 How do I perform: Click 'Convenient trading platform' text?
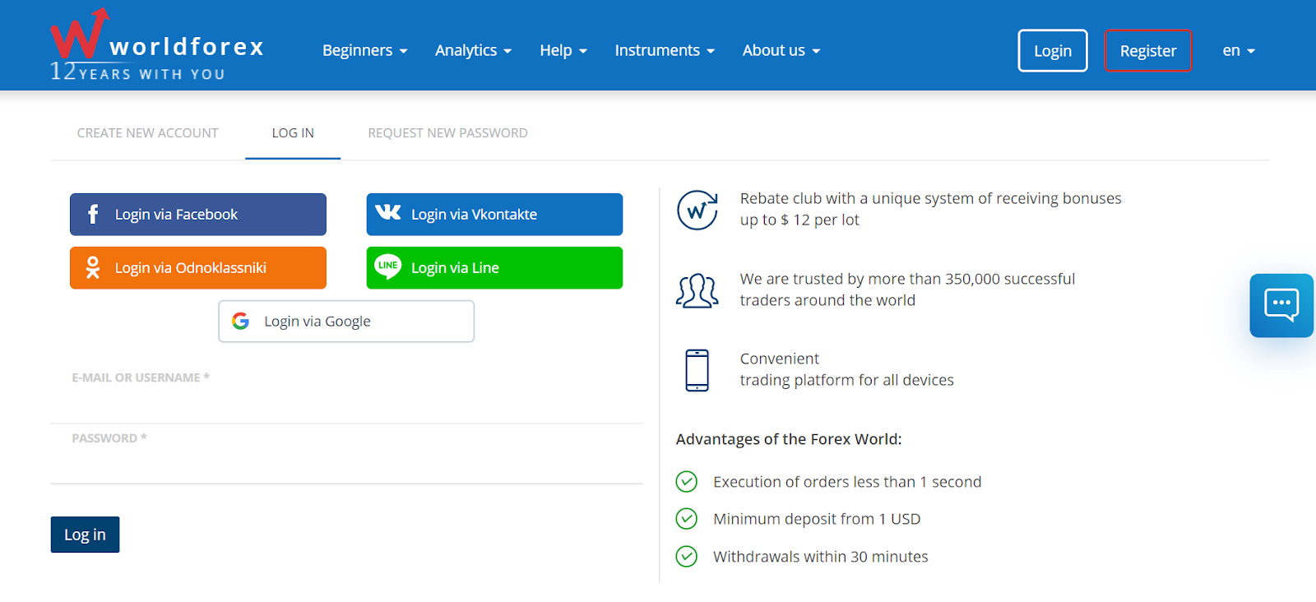point(846,369)
